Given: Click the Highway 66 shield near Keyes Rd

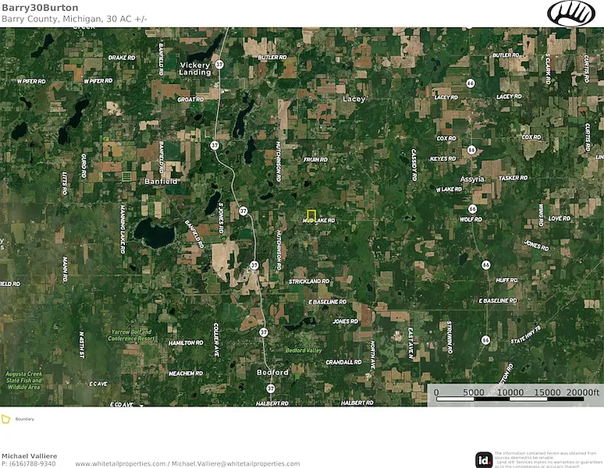Looking at the screenshot, I should click(471, 150).
